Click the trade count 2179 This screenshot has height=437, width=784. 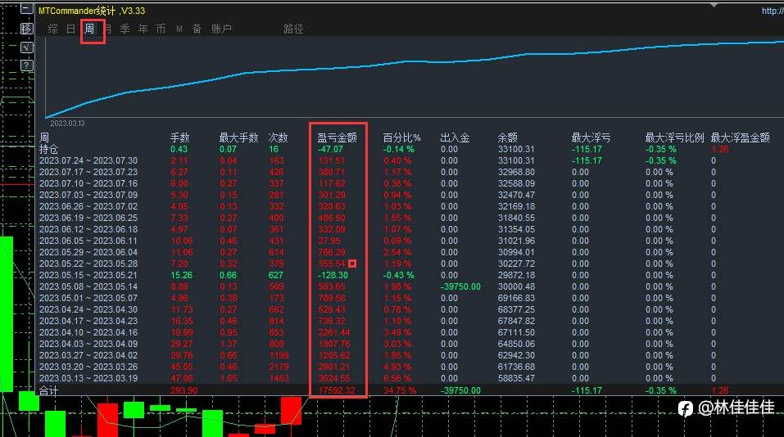tap(279, 367)
